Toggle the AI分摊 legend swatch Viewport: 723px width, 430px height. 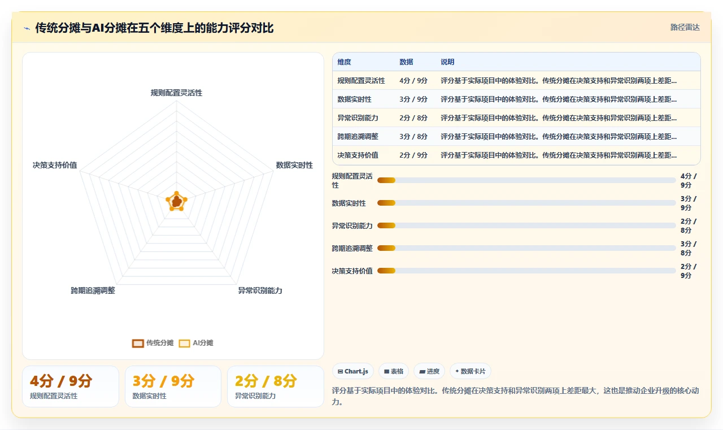[184, 343]
